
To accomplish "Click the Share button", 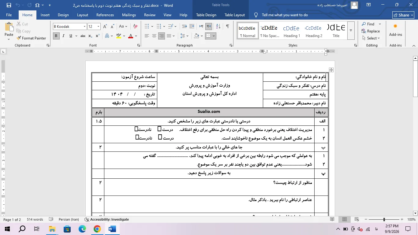I will point(403,15).
